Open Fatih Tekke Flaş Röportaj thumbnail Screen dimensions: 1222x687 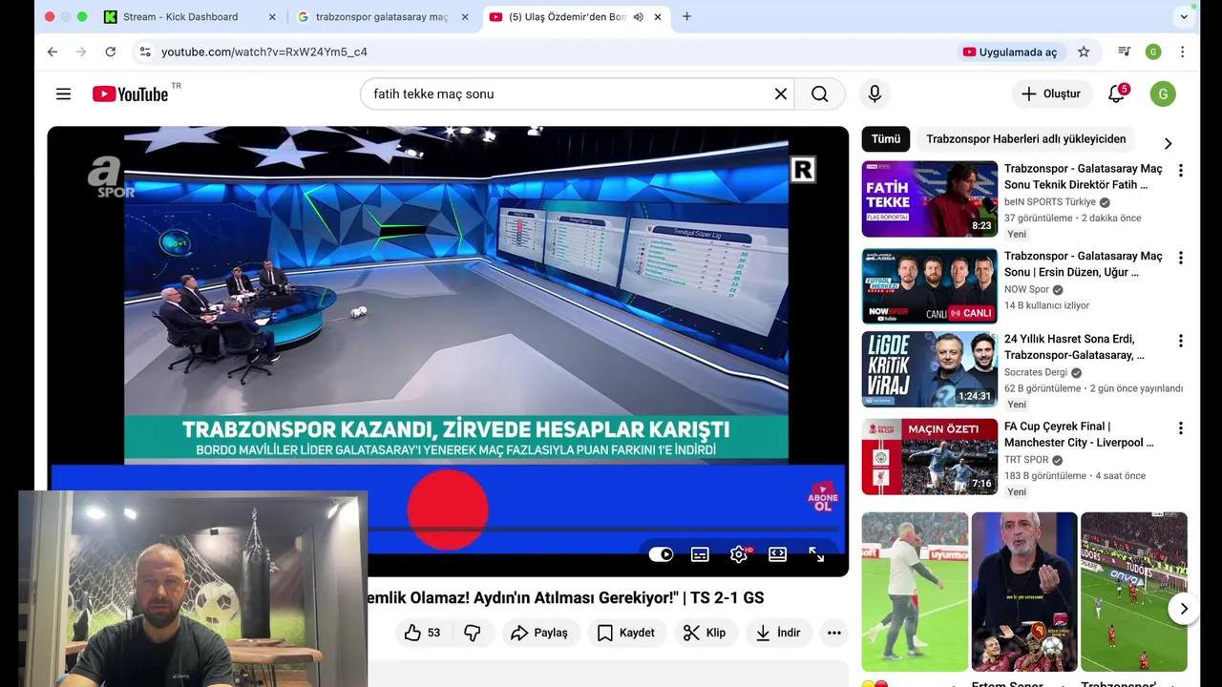[929, 198]
